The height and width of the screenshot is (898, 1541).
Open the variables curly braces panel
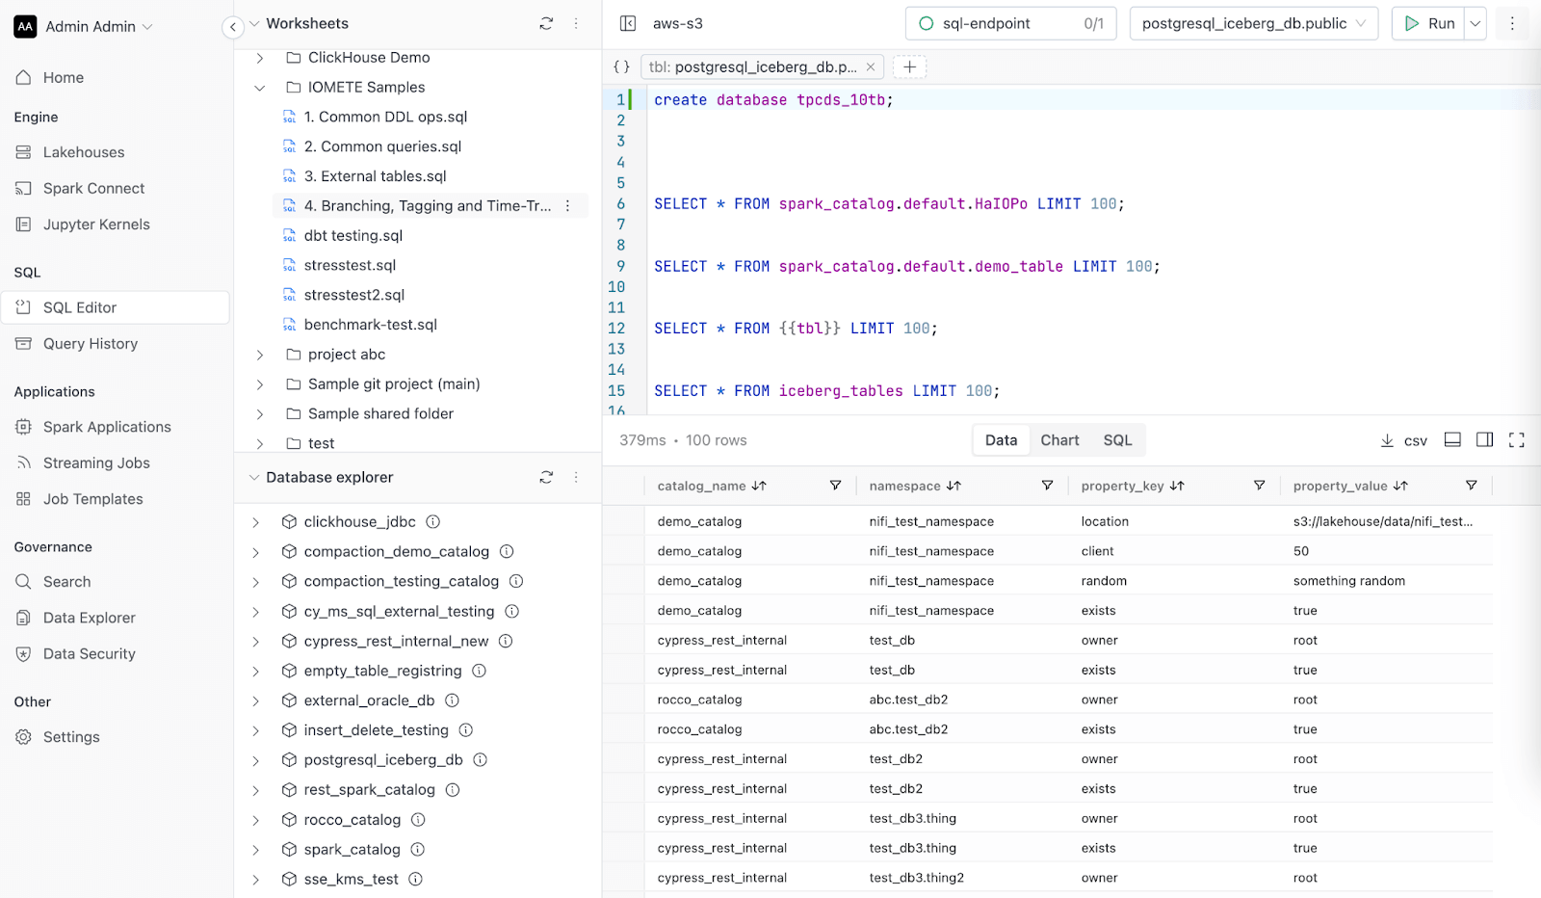click(x=622, y=66)
